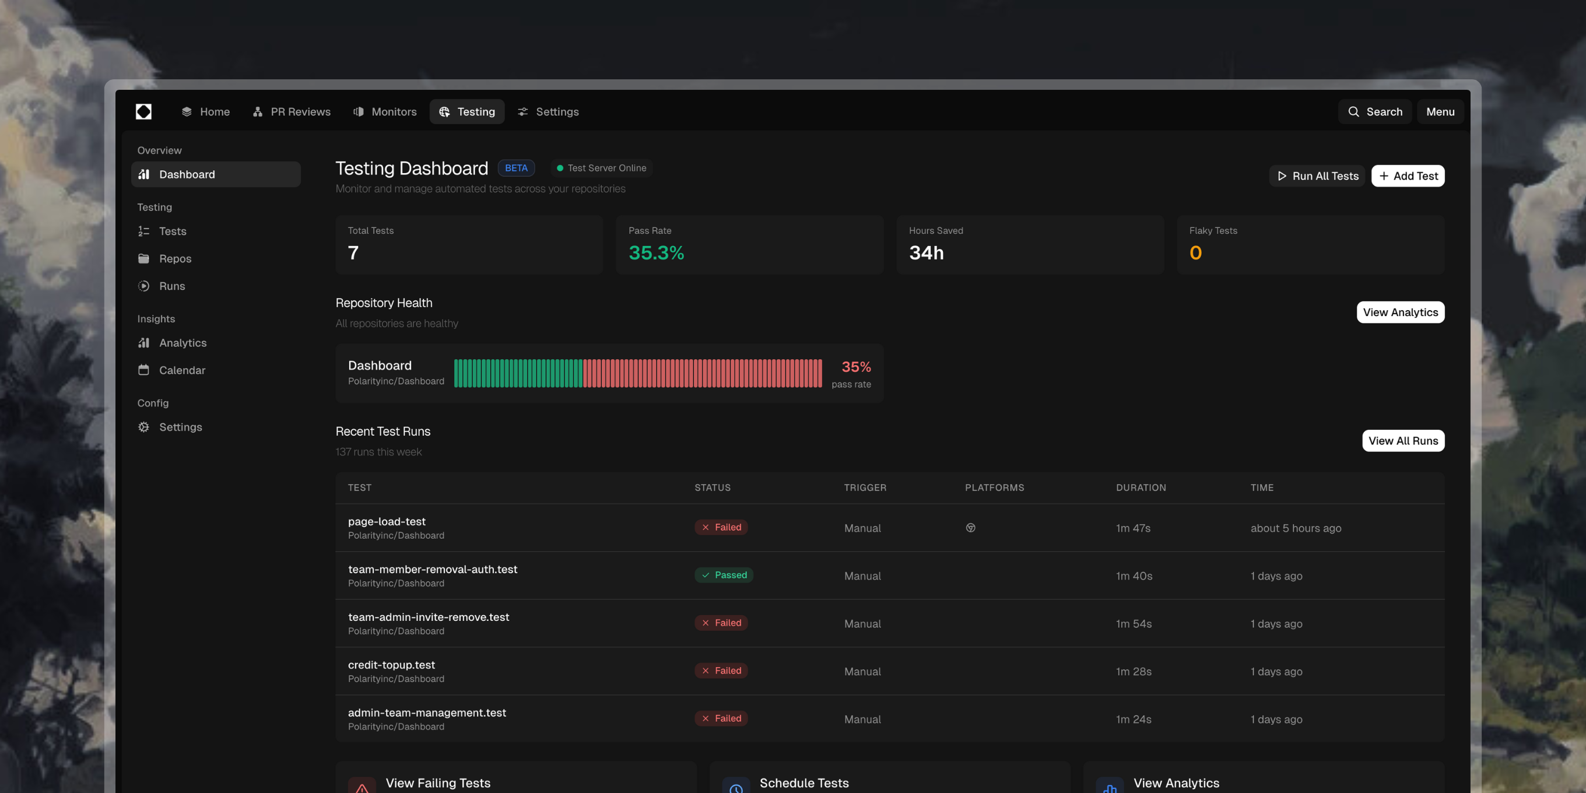Go to Runs in sidebar
The height and width of the screenshot is (793, 1586).
(x=171, y=286)
